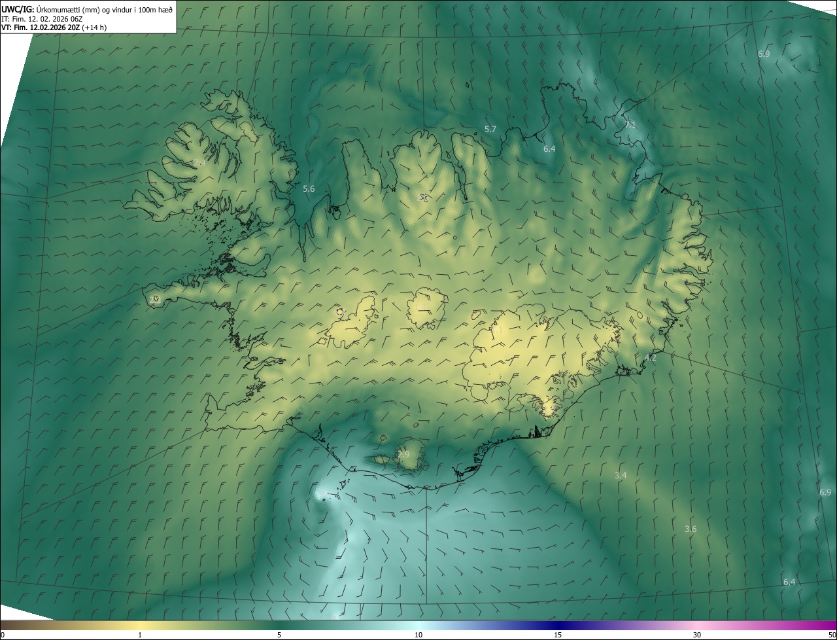Click the 6.4 label next to the 5.7 label
Screen dimensions: 837x640
coord(549,149)
